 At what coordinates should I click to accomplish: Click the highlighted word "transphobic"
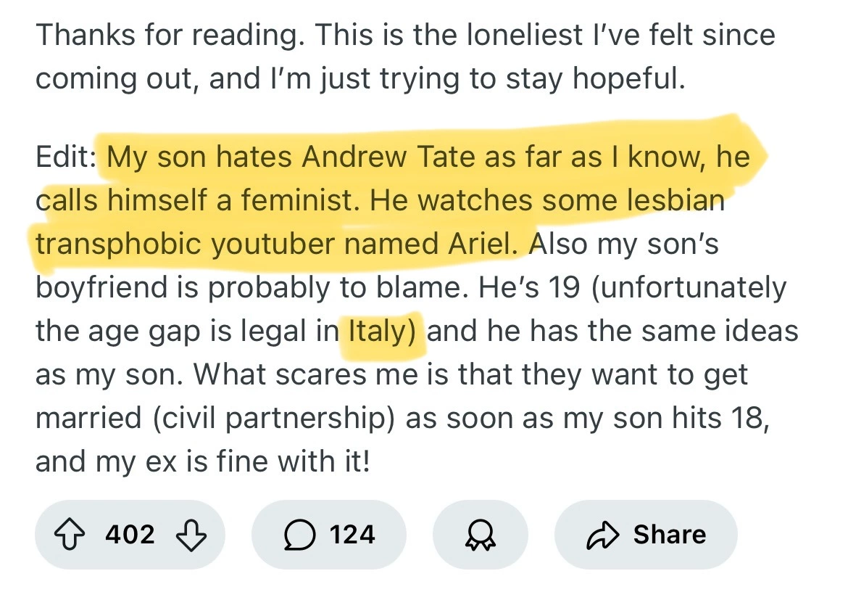click(118, 244)
